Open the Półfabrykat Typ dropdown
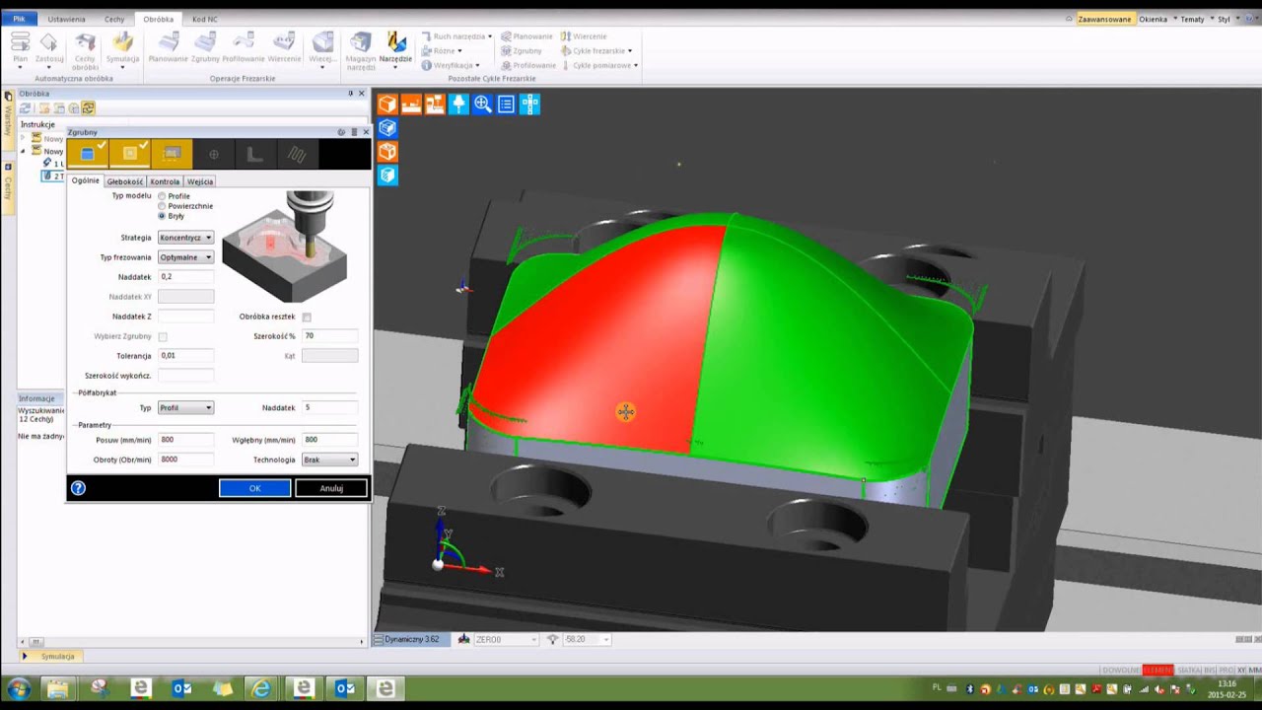This screenshot has height=710, width=1262. (x=186, y=407)
